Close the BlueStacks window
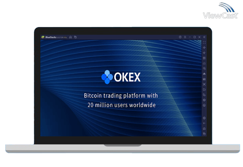243x167 pixels. [x=199, y=37]
